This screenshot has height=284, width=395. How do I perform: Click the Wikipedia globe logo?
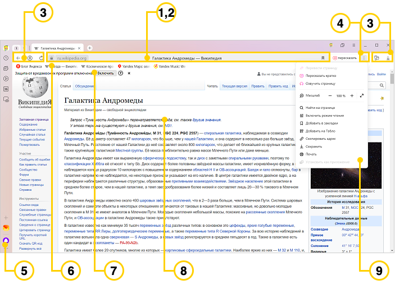pyautogui.click(x=35, y=87)
